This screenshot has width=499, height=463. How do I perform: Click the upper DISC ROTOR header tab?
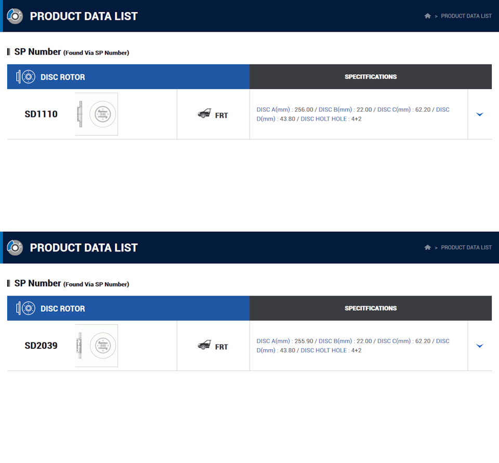(128, 77)
